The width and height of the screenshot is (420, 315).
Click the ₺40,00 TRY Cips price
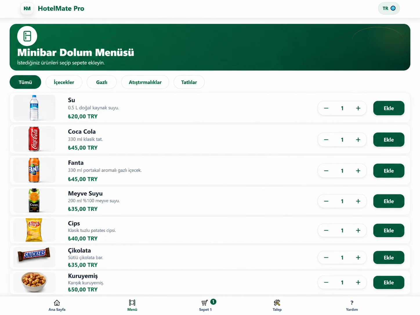coord(83,238)
